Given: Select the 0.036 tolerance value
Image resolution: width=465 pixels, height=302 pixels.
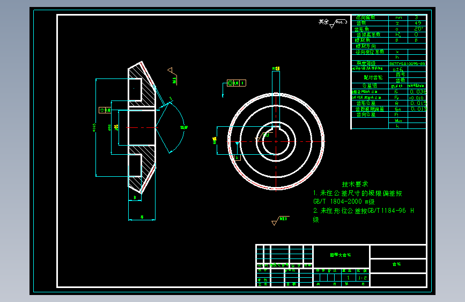Looking at the screenshot, I should 418,91.
